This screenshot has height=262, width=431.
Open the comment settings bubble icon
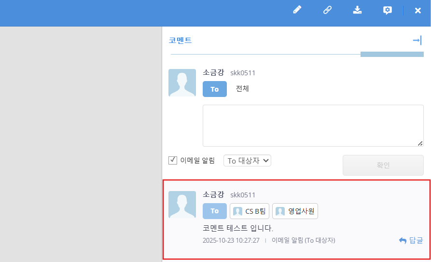tap(387, 10)
